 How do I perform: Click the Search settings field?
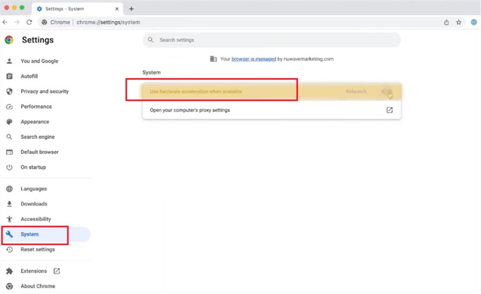pyautogui.click(x=272, y=40)
